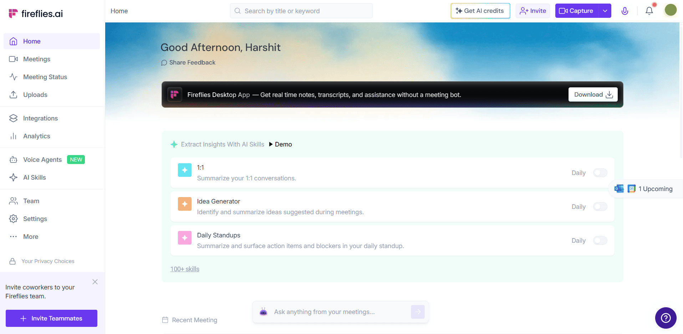Image resolution: width=683 pixels, height=334 pixels.
Task: Open the Team page
Action: point(52,201)
